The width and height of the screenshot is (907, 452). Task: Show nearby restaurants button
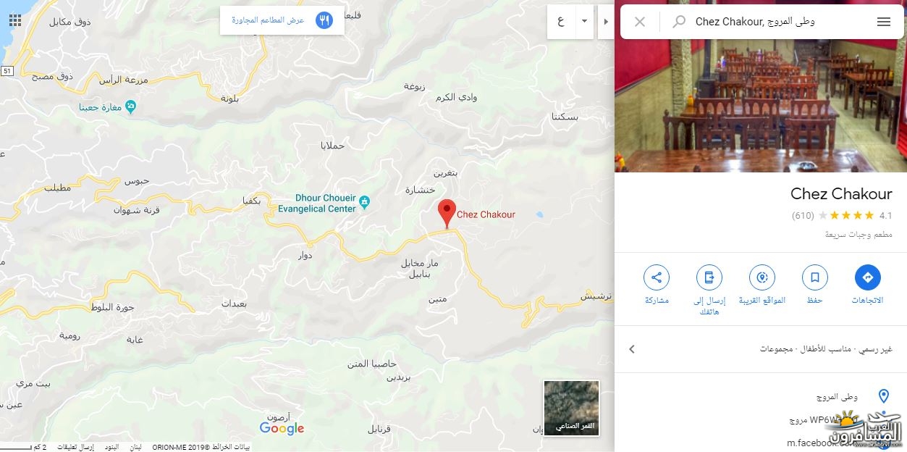pyautogui.click(x=282, y=20)
